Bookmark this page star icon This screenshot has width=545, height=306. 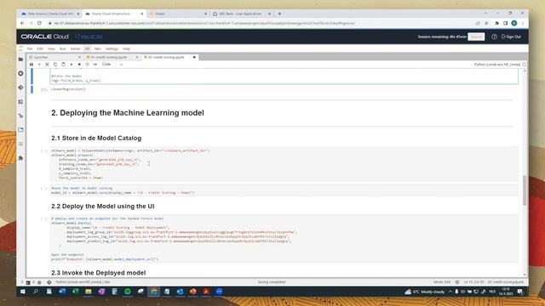[486, 23]
